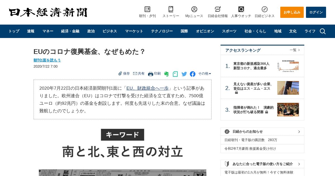This screenshot has height=176, width=335.
Task: Click the 日本経済新聞 logo
Action: click(48, 12)
